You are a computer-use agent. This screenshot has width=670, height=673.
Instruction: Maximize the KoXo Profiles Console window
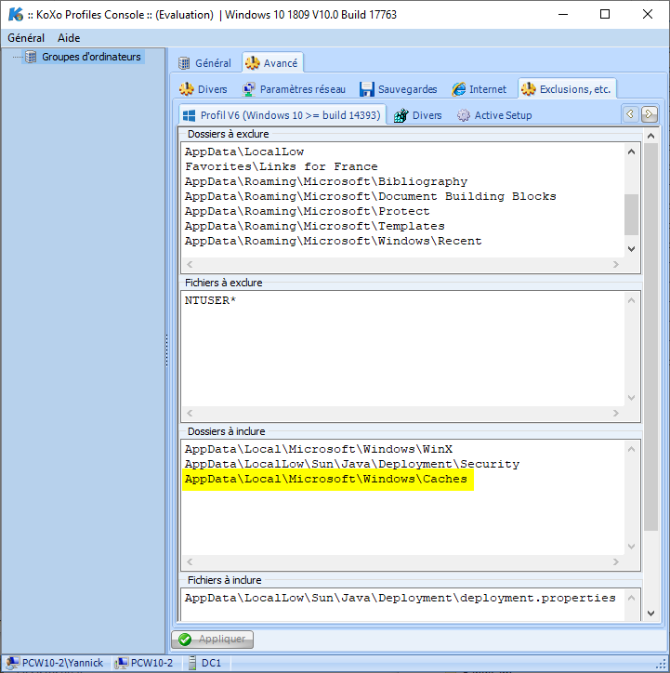click(605, 14)
